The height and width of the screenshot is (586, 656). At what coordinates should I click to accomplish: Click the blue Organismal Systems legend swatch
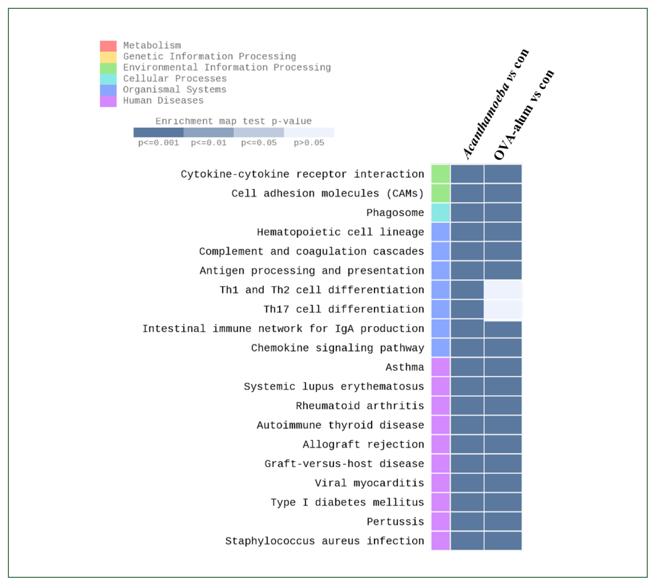point(108,90)
